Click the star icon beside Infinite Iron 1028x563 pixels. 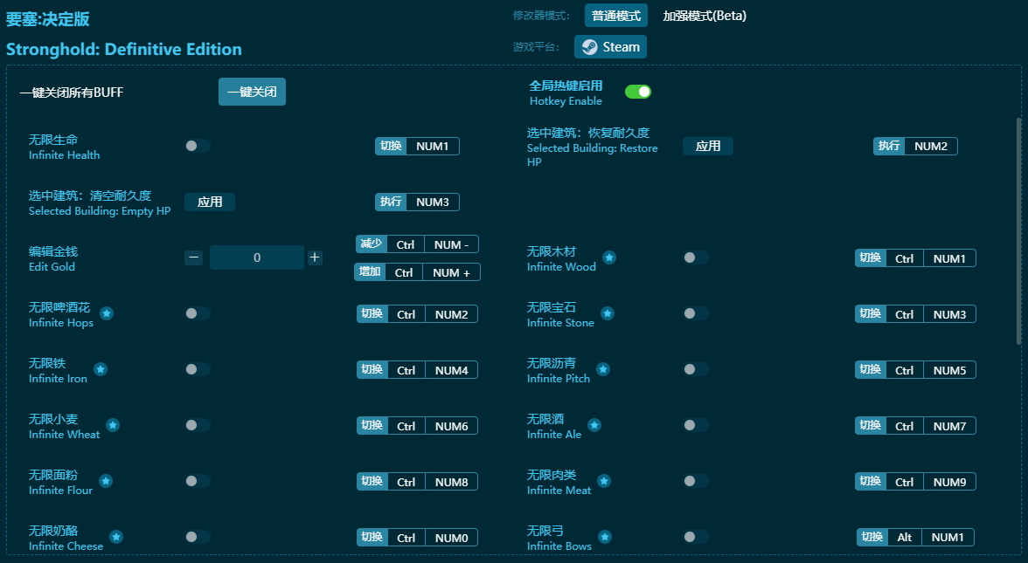101,369
